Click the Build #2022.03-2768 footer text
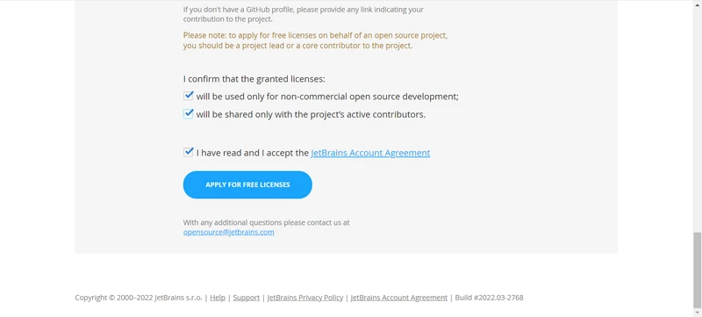This screenshot has height=317, width=702. tap(489, 298)
